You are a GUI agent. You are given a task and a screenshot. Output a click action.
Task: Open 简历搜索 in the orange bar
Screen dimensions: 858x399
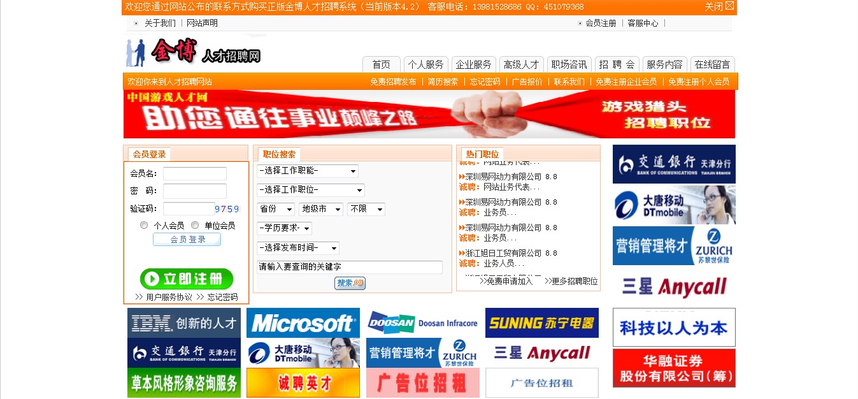[x=443, y=82]
